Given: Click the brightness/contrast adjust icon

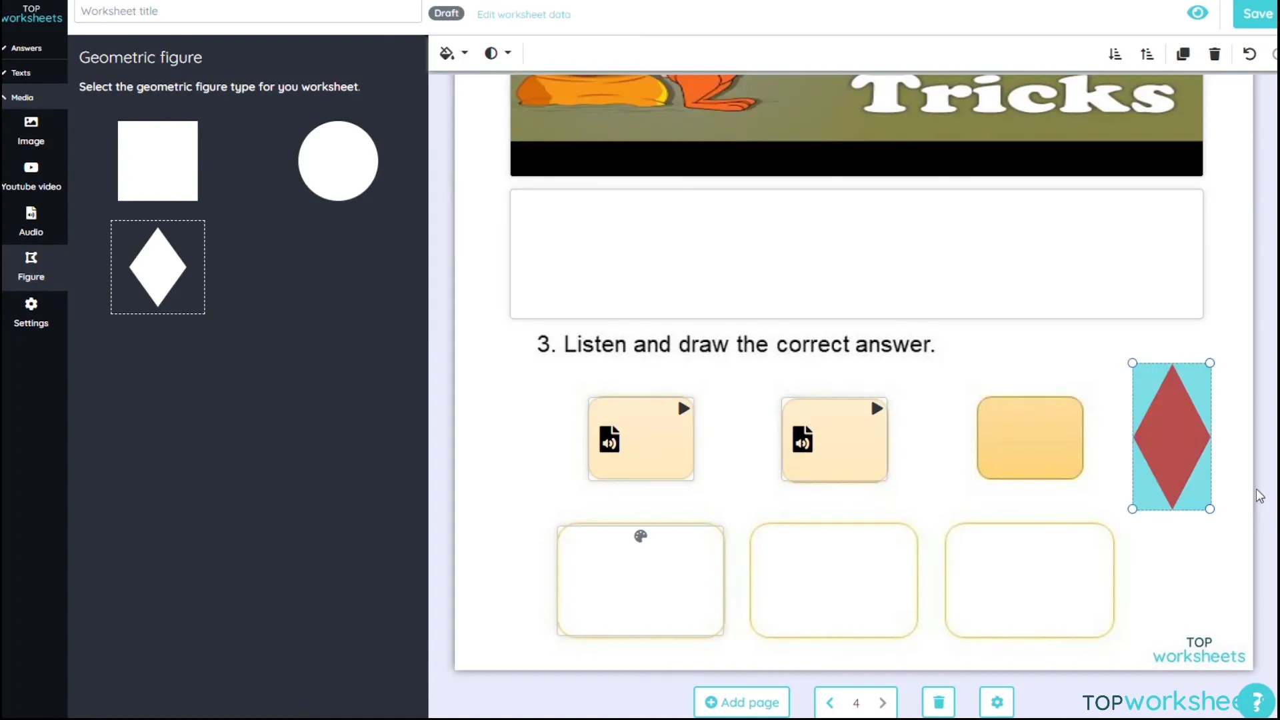Looking at the screenshot, I should pos(491,53).
